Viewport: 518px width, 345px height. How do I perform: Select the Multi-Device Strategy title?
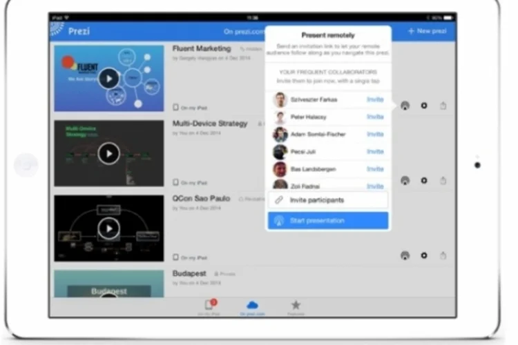210,124
